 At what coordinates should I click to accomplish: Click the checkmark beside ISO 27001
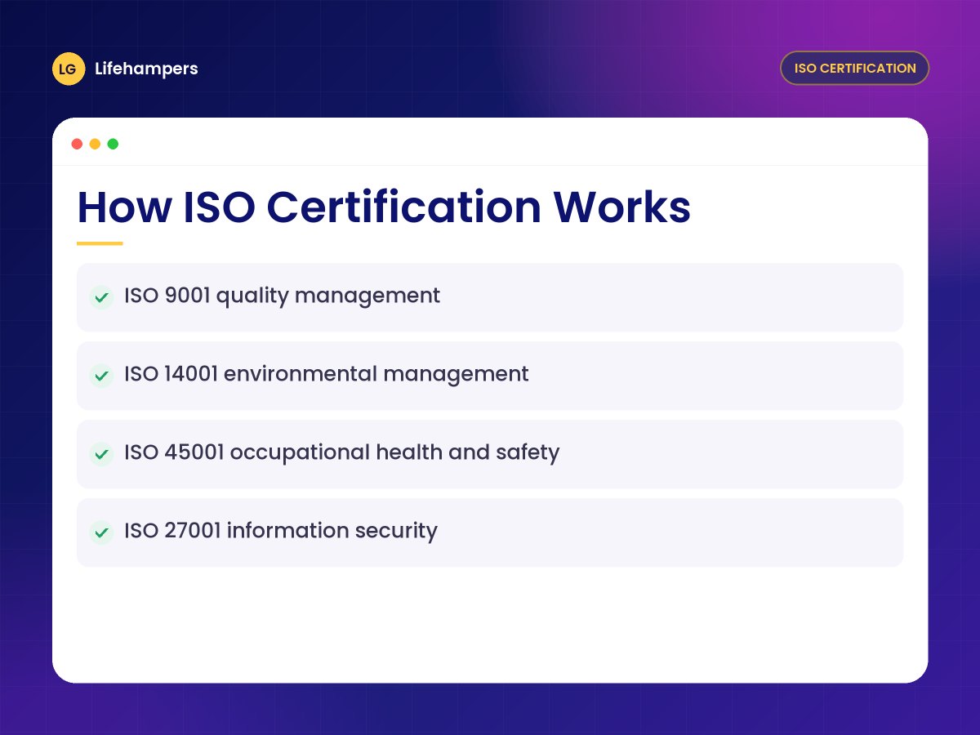101,532
